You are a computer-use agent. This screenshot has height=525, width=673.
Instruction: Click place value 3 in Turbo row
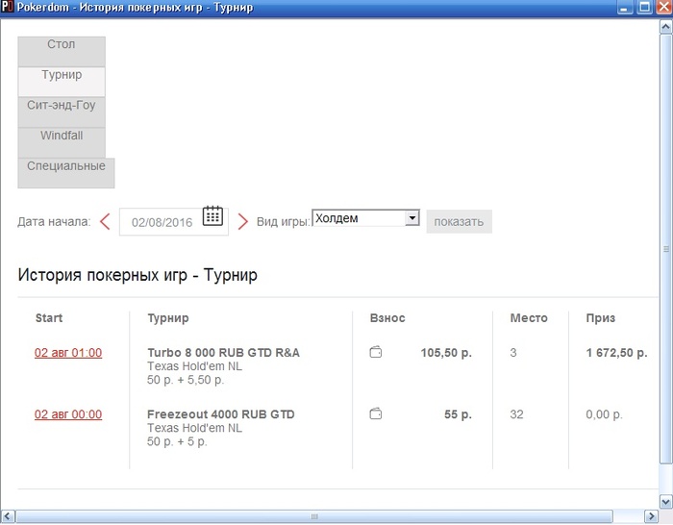point(513,353)
